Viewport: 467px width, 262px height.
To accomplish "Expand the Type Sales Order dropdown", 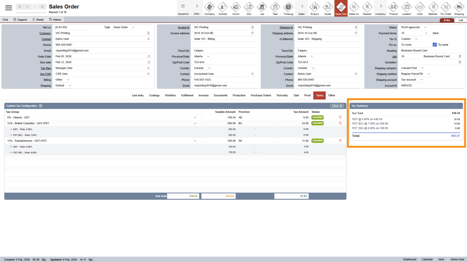I will pos(133,27).
